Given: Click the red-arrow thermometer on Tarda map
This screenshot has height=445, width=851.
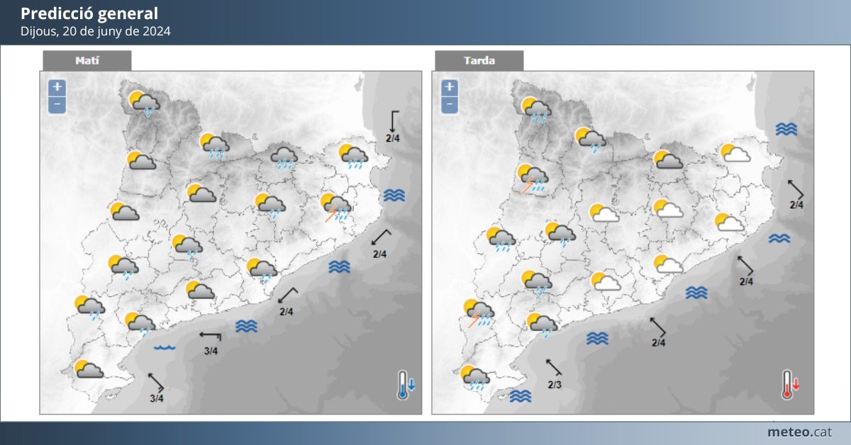Looking at the screenshot, I should coord(791,384).
